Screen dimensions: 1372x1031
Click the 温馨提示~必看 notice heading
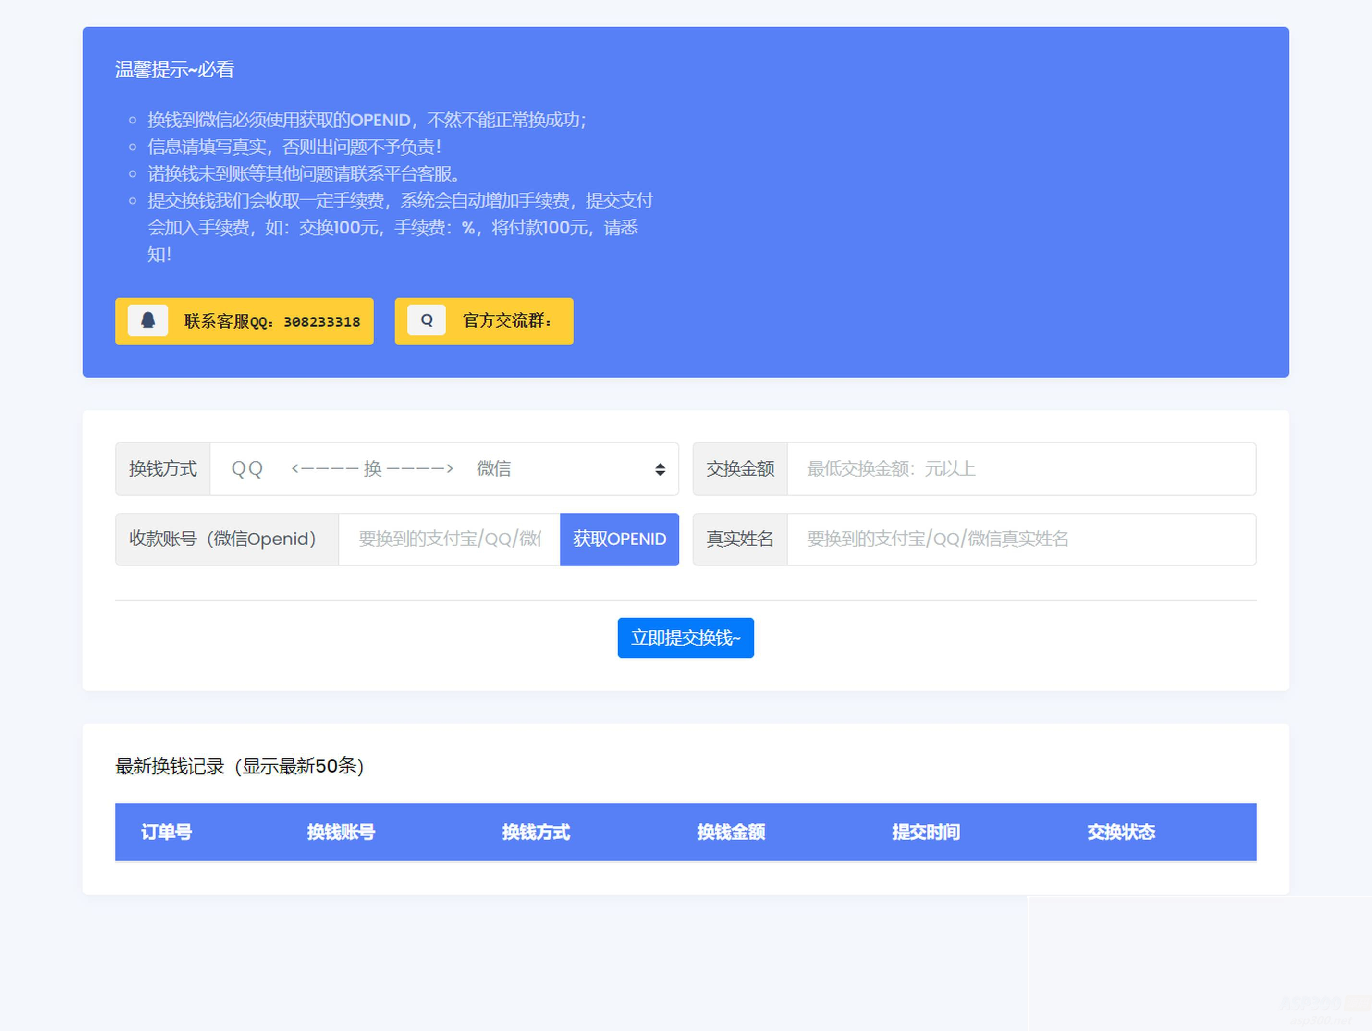[x=174, y=70]
